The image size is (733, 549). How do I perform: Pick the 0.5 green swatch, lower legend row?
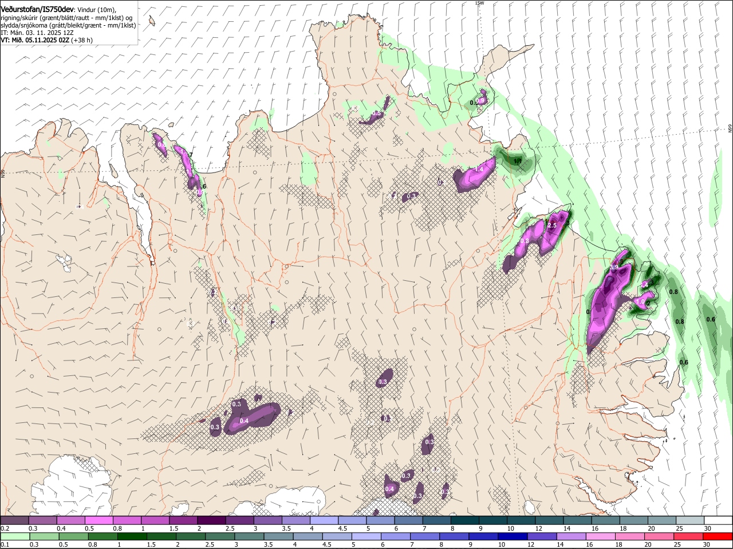[73, 536]
